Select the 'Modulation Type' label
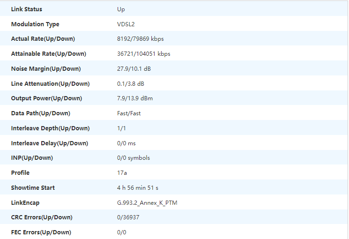 pos(35,24)
